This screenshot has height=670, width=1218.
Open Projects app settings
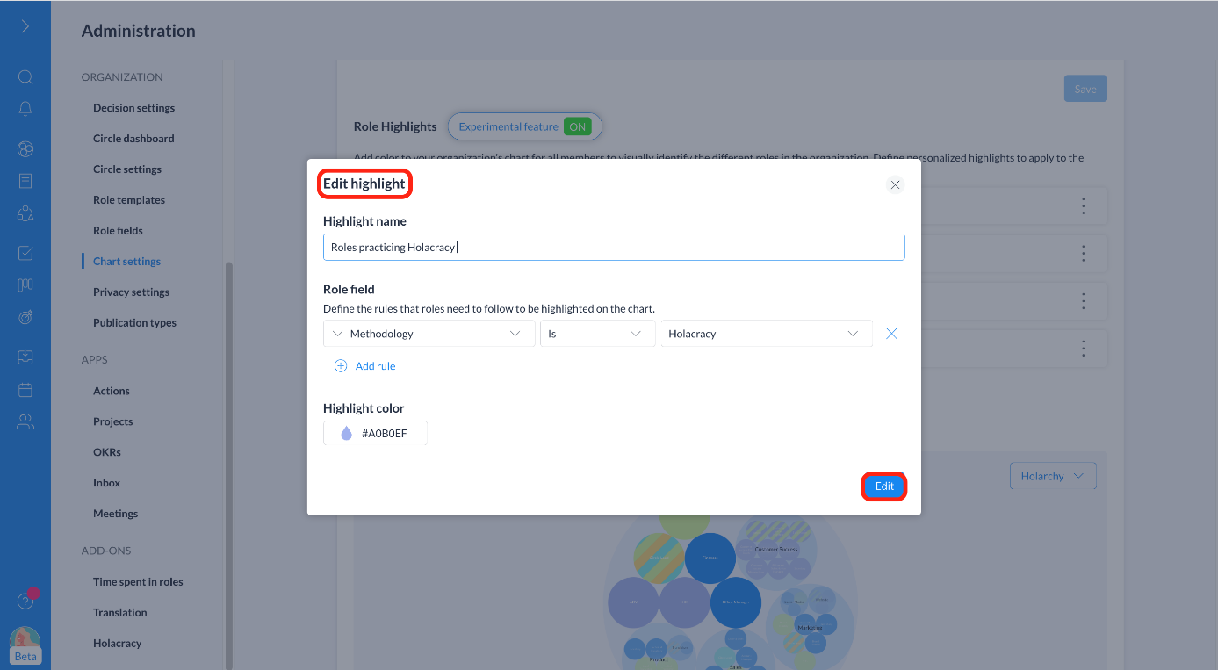click(x=113, y=421)
